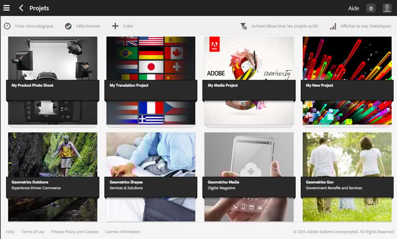The width and height of the screenshot is (397, 239).
Task: Go back using the left chevron arrow
Action: pyautogui.click(x=21, y=8)
